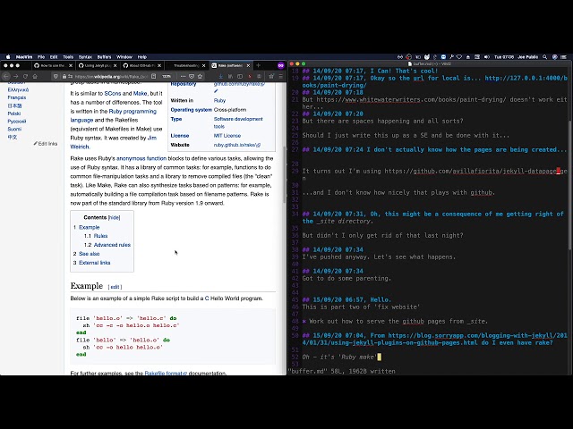The image size is (573, 429).
Task: Click the purple extension icon beside tabs
Action: (x=280, y=65)
